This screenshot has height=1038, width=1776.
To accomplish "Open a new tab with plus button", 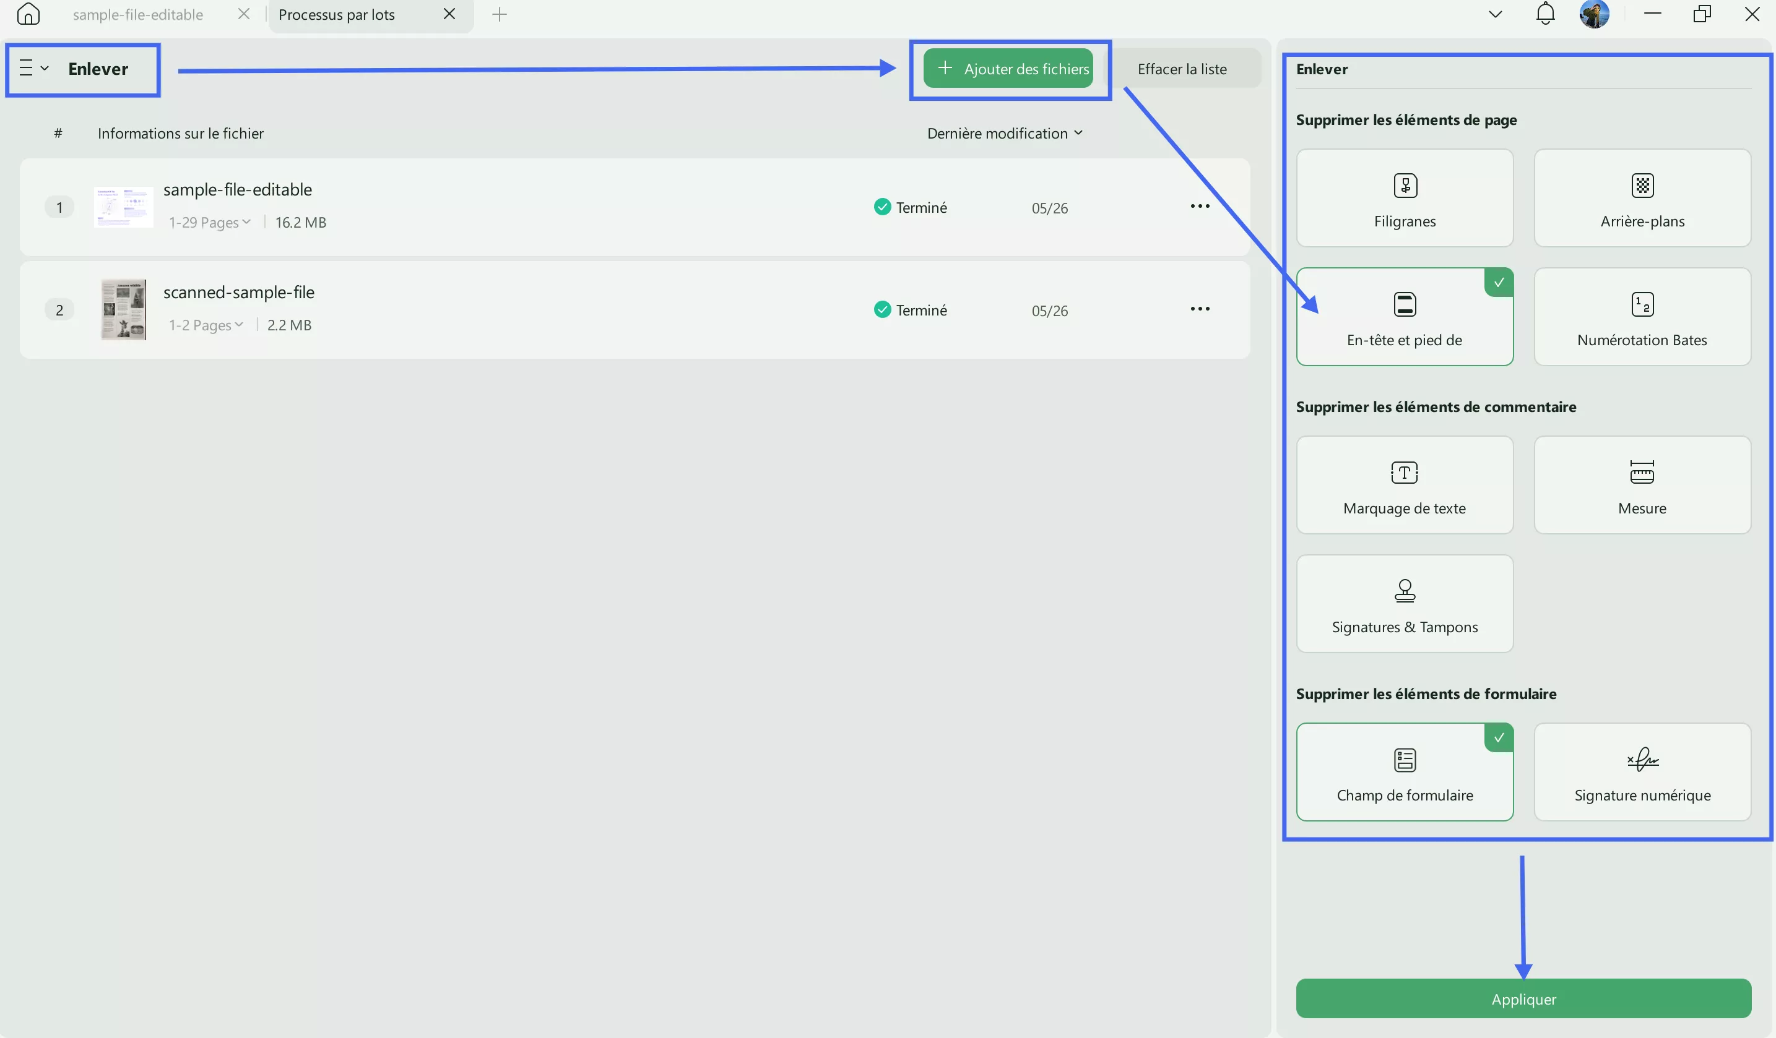I will coord(499,15).
